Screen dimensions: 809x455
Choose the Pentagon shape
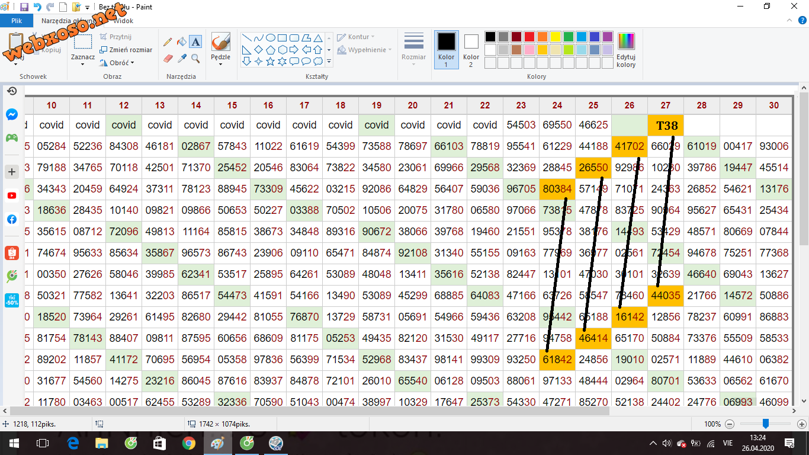tap(270, 49)
